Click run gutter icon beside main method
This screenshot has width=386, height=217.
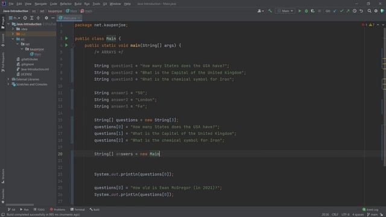click(66, 45)
